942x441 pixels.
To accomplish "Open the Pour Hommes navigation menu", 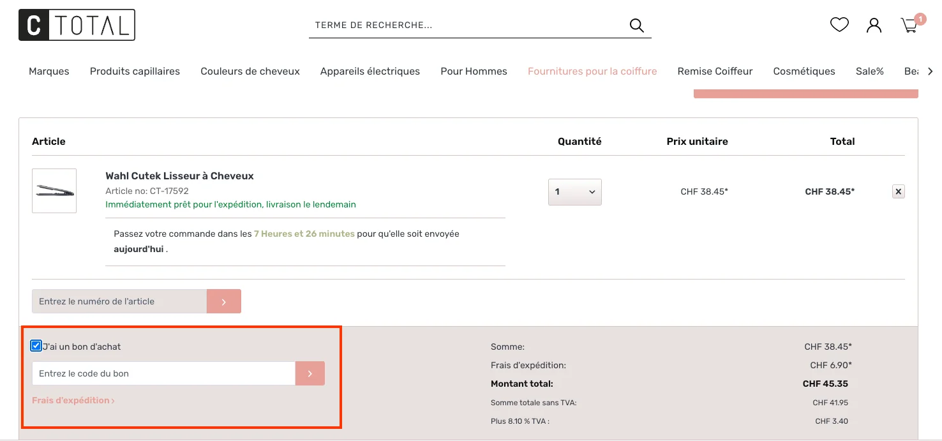I will point(474,71).
